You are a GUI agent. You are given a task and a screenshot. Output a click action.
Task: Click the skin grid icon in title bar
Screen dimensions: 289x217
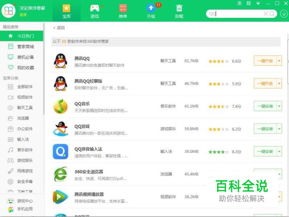click(x=248, y=3)
